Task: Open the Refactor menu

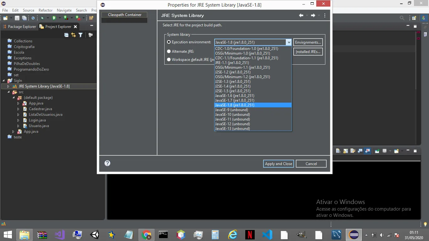Action: point(46,10)
